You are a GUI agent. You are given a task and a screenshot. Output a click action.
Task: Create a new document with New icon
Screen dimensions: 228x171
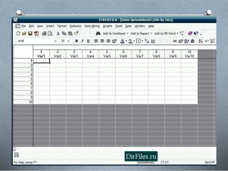pyautogui.click(x=18, y=34)
